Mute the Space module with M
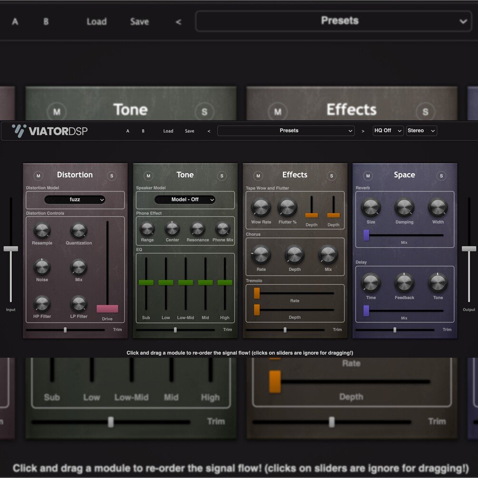 tap(368, 176)
